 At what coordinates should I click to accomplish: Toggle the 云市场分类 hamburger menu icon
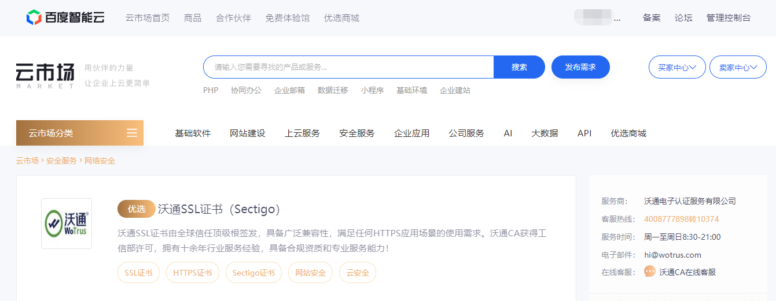coord(132,133)
